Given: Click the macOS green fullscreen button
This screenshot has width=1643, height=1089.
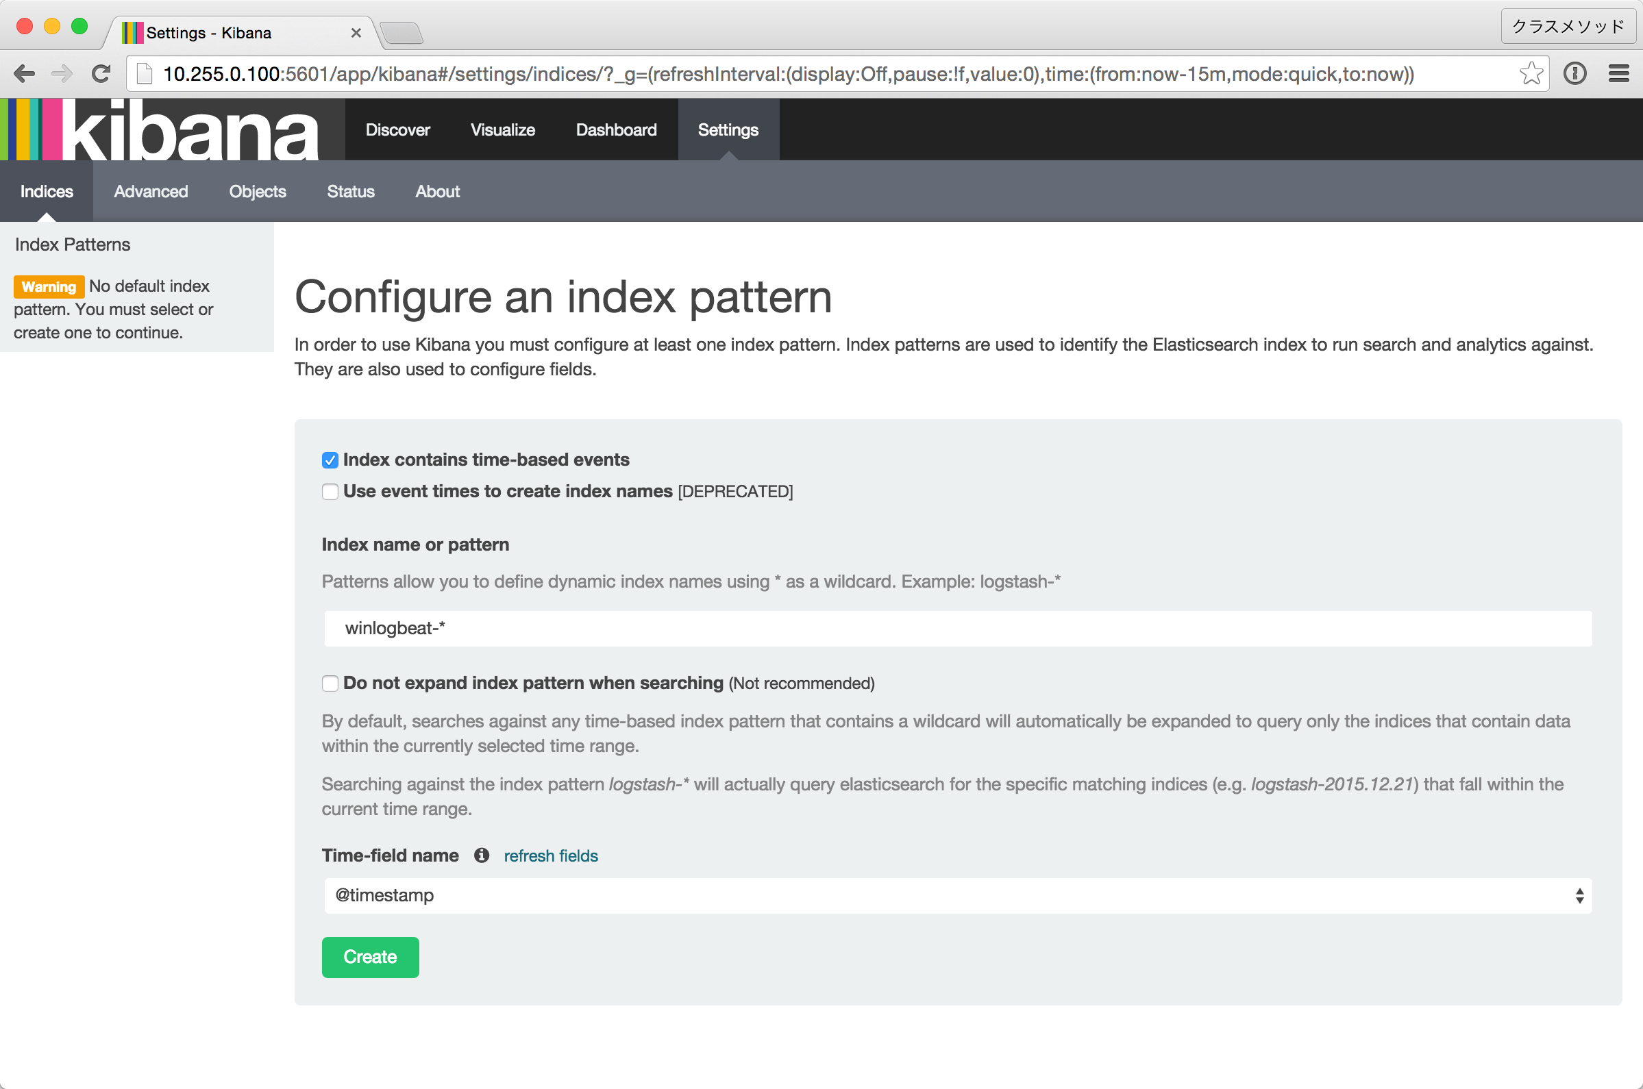Looking at the screenshot, I should coord(80,27).
